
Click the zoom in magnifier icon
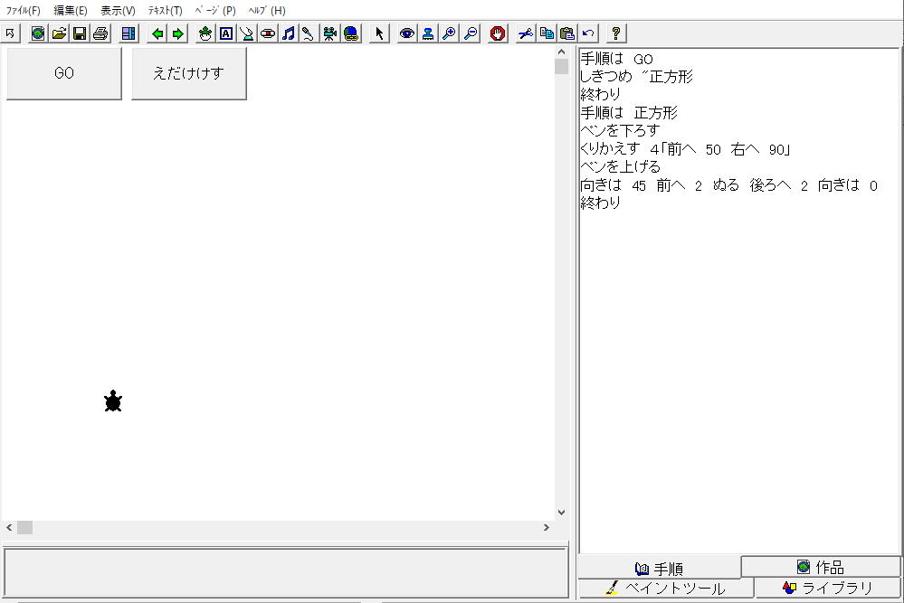pyautogui.click(x=449, y=33)
